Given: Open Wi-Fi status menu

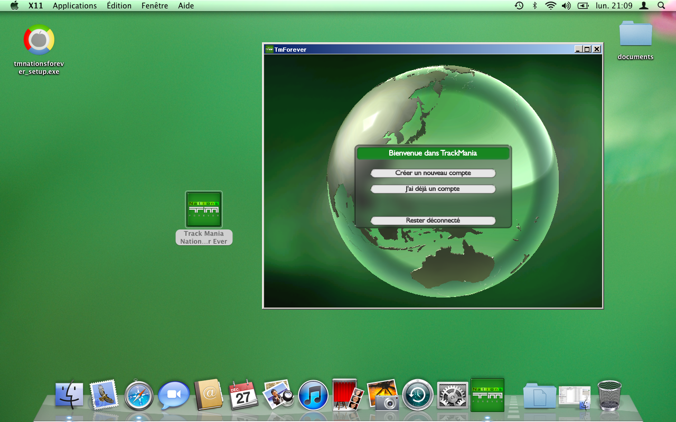Looking at the screenshot, I should pos(551,6).
